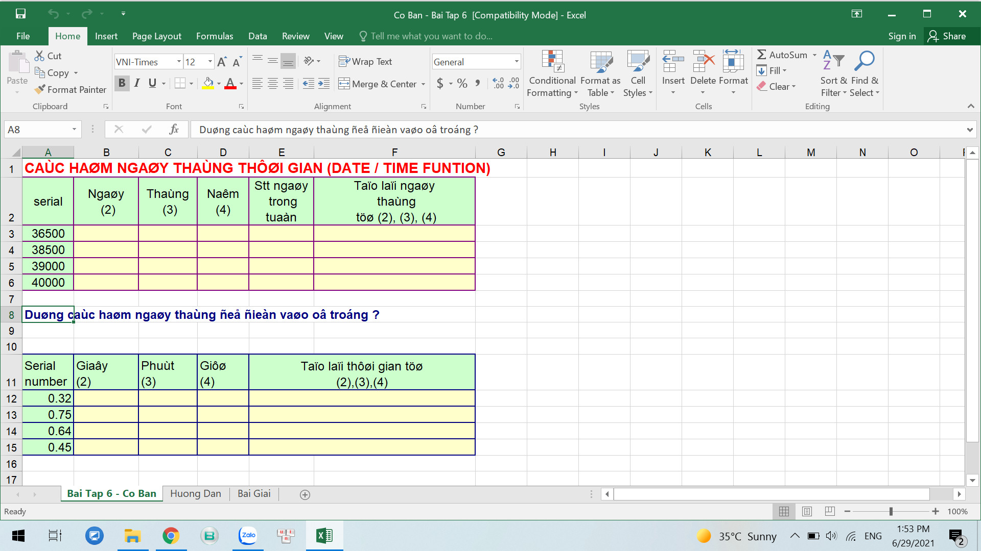Expand the Name Box dropdown arrow
981x551 pixels.
(74, 130)
